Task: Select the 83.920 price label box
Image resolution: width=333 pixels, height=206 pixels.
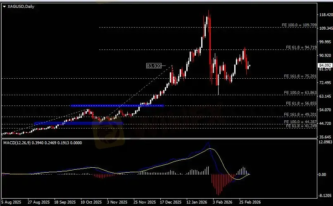Action: 153,66
